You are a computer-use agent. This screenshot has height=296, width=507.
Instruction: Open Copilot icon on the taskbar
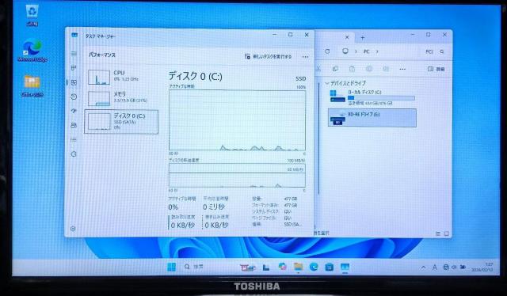282,267
